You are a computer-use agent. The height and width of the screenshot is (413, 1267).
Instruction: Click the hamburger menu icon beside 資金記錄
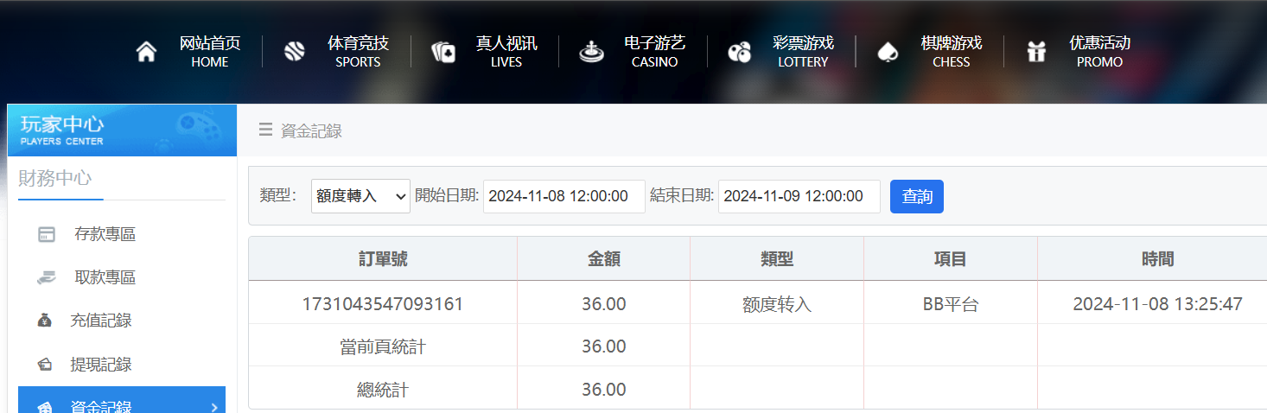[x=265, y=130]
